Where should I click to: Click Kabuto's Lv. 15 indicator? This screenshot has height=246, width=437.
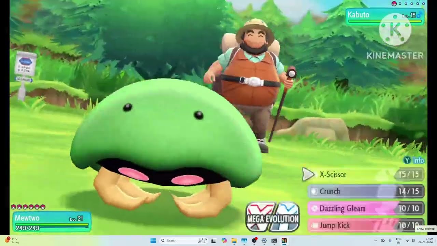[409, 15]
